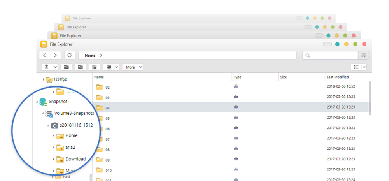Screen dimensions: 389x181
Task: Select the folder named 05
Action: [x=108, y=119]
